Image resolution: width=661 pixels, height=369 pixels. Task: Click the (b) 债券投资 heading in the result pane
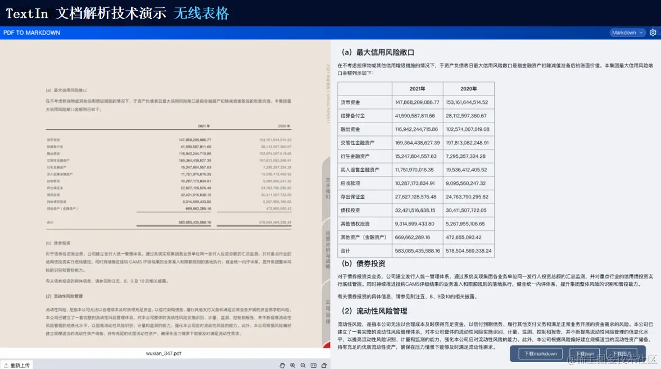[363, 263]
